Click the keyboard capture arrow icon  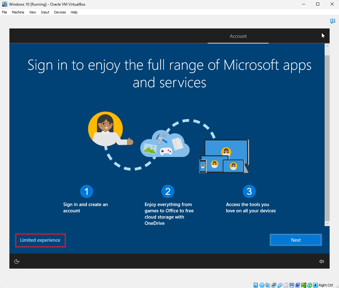(x=316, y=285)
